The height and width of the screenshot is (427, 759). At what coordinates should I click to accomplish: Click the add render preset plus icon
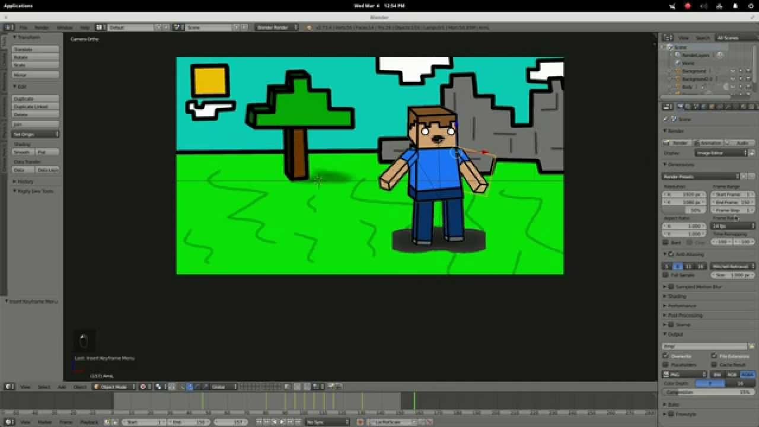[x=744, y=176]
